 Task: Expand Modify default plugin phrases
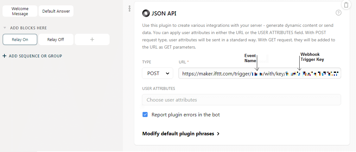(181, 134)
